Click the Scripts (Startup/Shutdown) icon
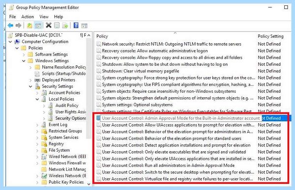Image resolution: width=295 pixels, height=190 pixels. 37,74
